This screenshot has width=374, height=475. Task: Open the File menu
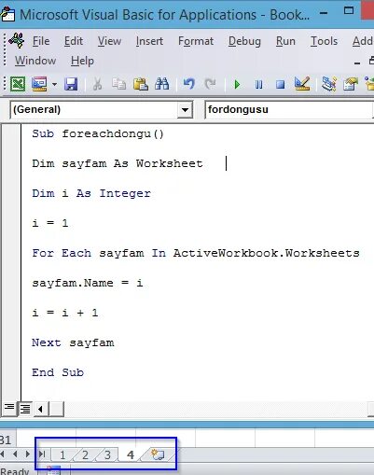pyautogui.click(x=41, y=41)
